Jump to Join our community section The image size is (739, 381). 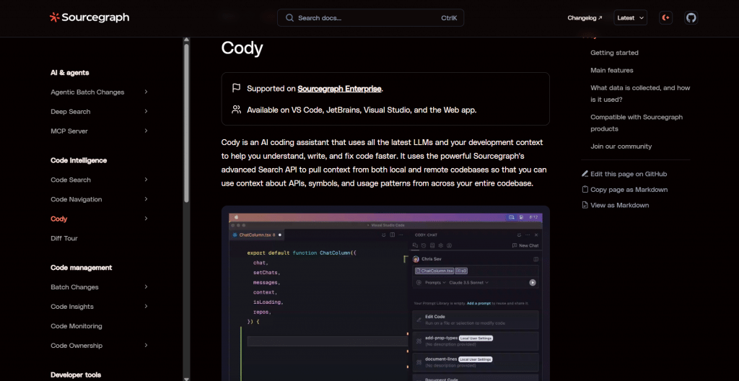point(621,146)
